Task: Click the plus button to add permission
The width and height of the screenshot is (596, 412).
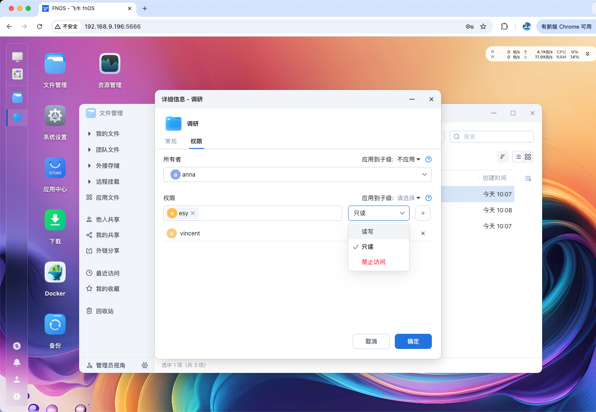Action: click(x=423, y=213)
